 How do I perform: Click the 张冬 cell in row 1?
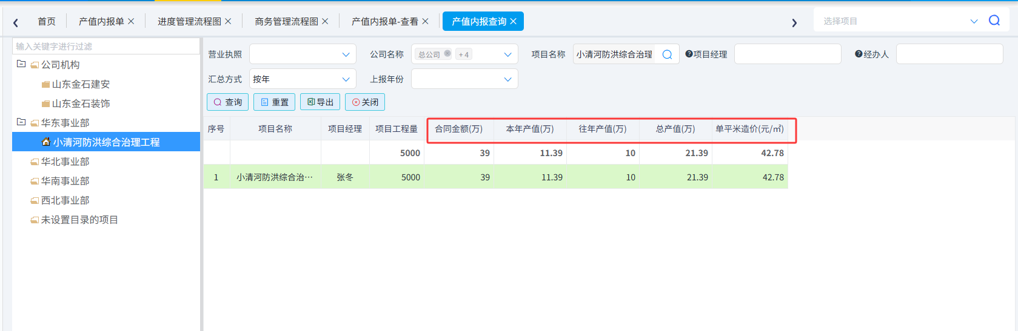(345, 177)
